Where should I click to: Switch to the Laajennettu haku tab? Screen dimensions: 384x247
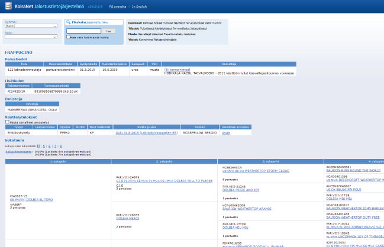(97, 22)
